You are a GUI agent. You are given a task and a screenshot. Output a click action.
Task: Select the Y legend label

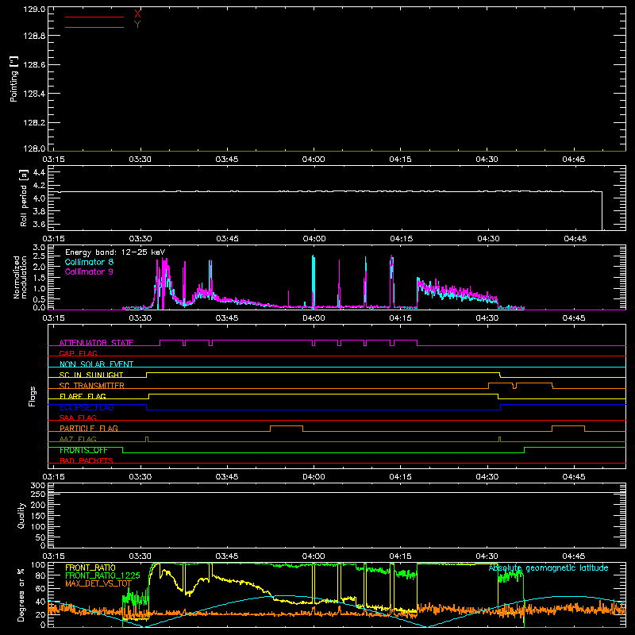point(137,25)
